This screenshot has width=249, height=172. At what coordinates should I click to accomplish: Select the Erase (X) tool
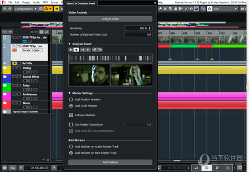coord(165,9)
